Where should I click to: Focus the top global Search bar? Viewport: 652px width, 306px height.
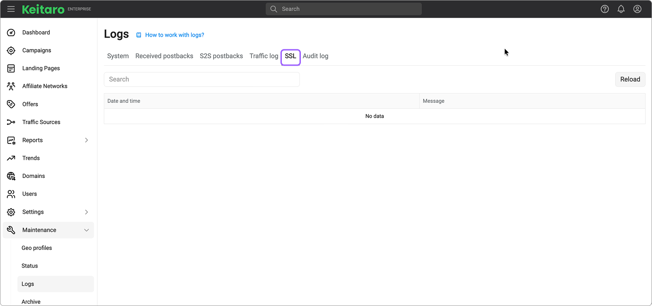point(343,9)
